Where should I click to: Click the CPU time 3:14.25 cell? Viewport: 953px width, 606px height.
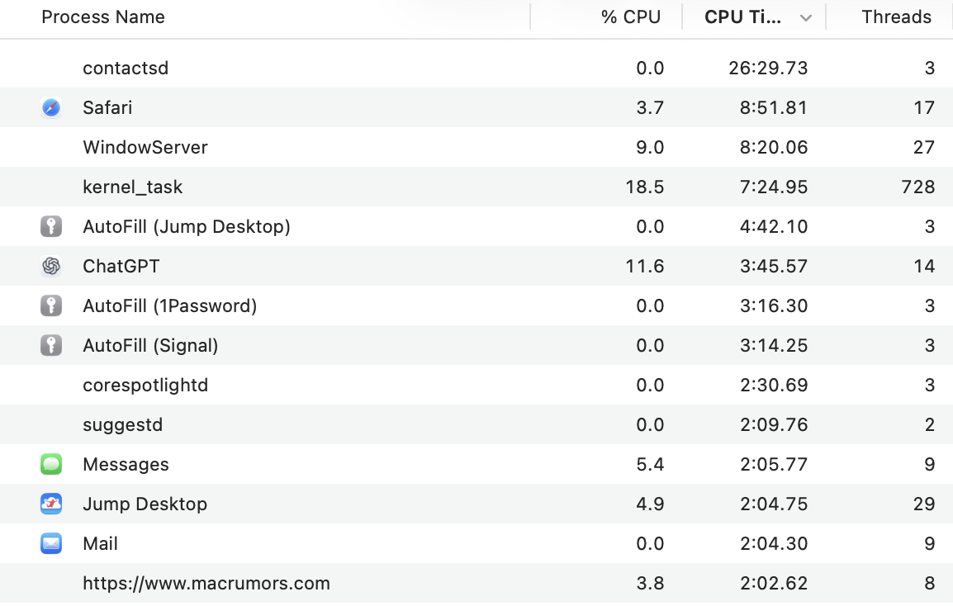pos(774,345)
